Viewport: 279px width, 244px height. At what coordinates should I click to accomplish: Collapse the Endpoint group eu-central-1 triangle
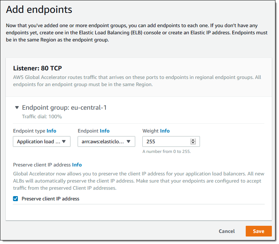[17, 108]
